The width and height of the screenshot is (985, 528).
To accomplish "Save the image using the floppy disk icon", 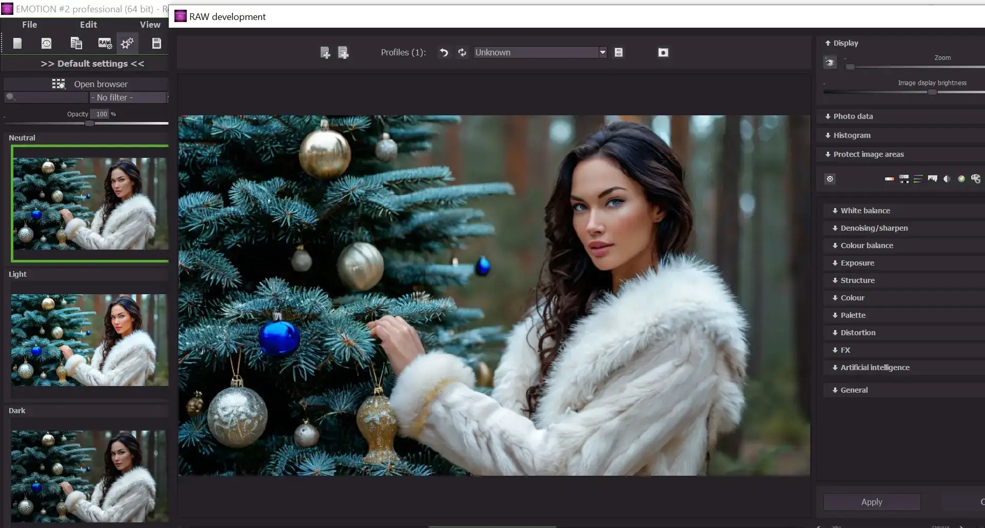I will click(x=156, y=43).
